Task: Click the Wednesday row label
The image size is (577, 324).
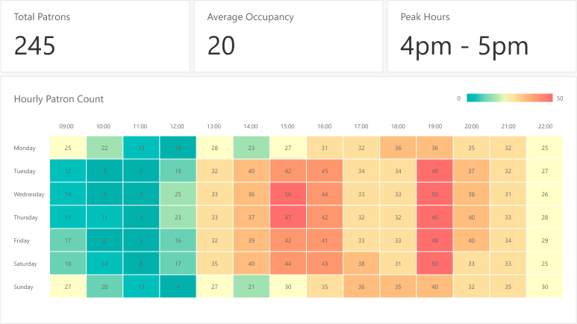Action: click(29, 194)
